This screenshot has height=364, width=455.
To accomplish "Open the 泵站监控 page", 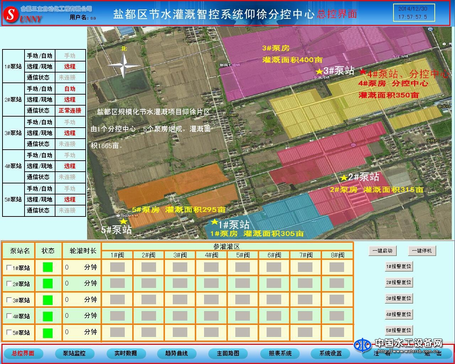I will 74,353.
